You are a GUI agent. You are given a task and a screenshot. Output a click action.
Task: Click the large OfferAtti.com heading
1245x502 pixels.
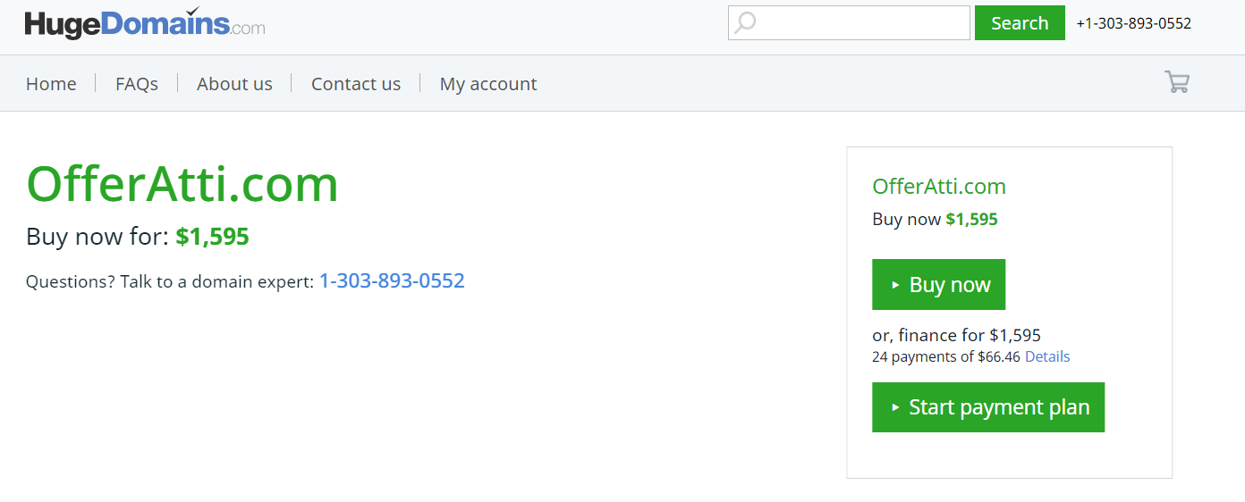coord(182,184)
